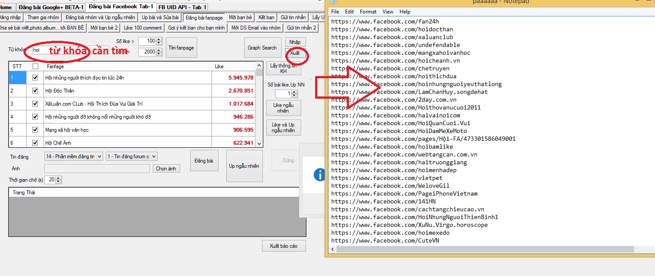Click the Tìm fanpage button
Screen dimensions: 655x276
tap(181, 48)
